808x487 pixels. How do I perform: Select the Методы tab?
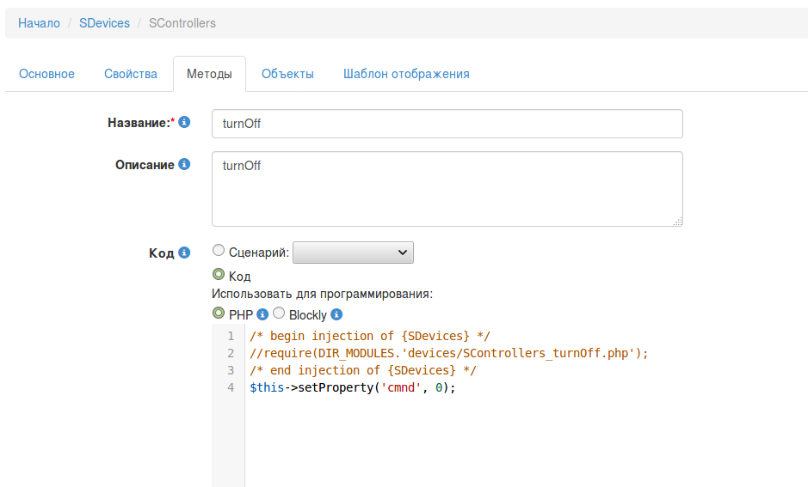click(209, 74)
